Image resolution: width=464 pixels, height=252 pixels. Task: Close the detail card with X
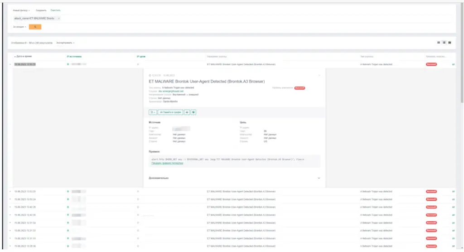[x=319, y=76]
